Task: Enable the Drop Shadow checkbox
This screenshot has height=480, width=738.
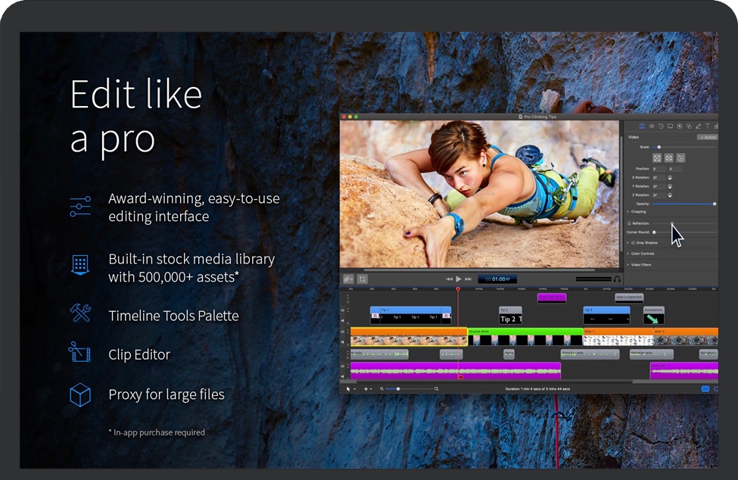Action: 633,243
